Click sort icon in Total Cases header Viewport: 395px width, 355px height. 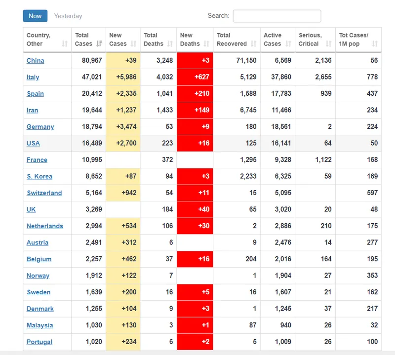tap(99, 44)
